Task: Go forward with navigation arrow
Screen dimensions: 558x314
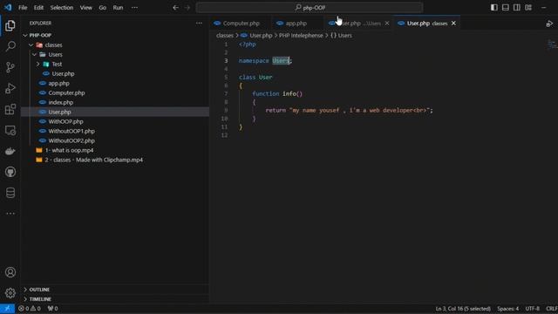Action: (187, 8)
